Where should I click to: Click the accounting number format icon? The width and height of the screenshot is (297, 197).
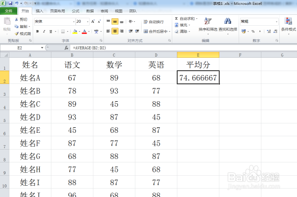coord(244,32)
